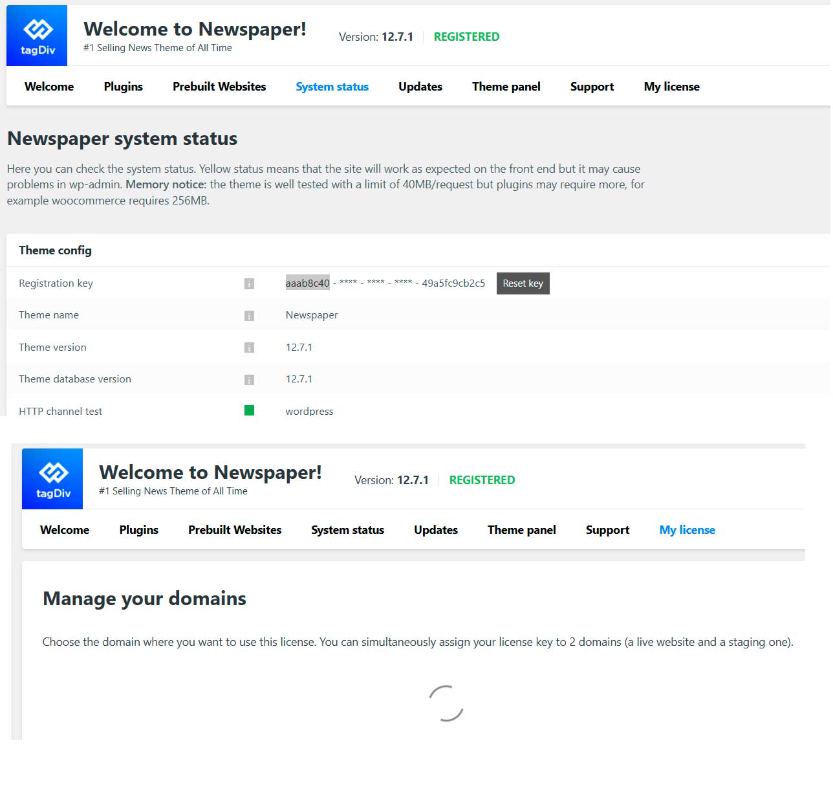Click Welcome to Newspaper! title in top panel

[x=195, y=29]
